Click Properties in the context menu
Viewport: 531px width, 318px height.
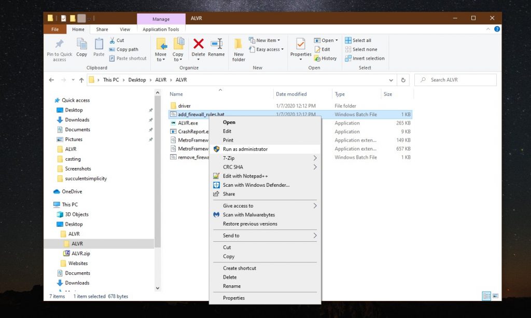(265, 298)
